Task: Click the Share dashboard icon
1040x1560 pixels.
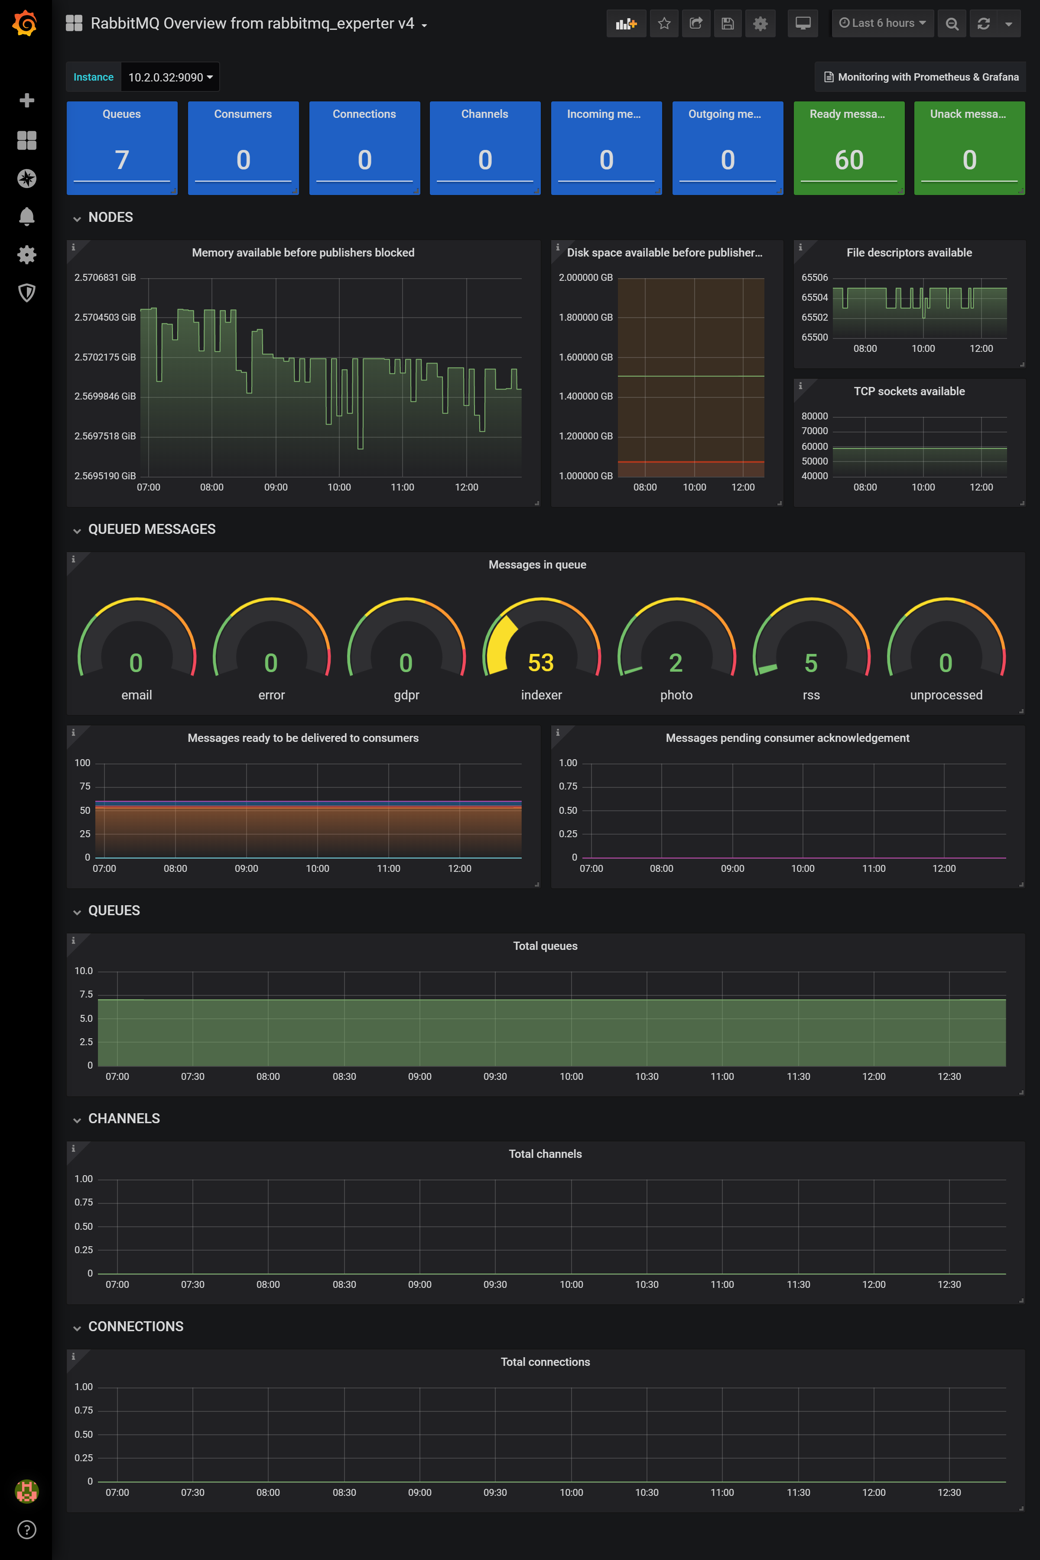Action: (696, 24)
